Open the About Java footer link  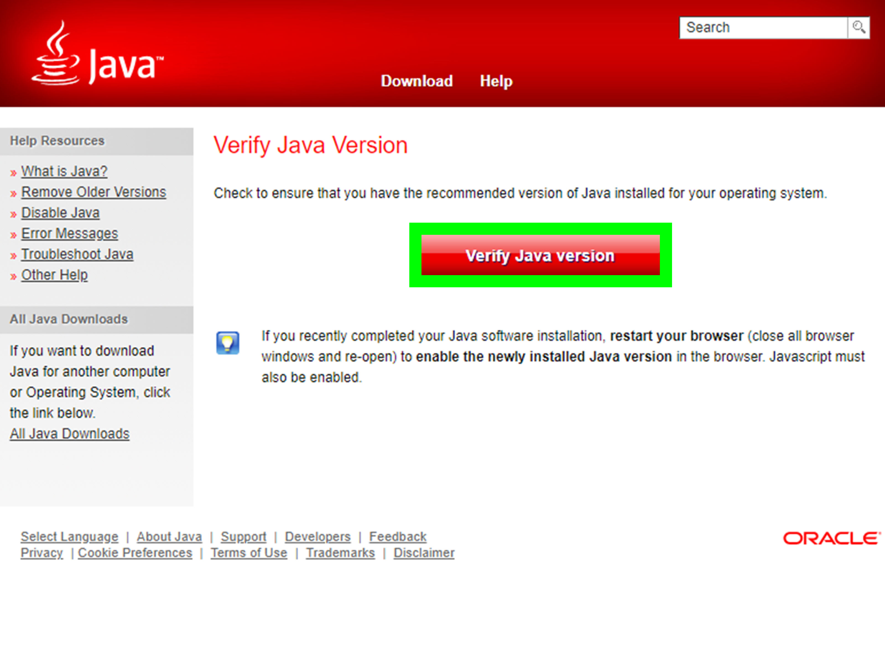tap(169, 537)
